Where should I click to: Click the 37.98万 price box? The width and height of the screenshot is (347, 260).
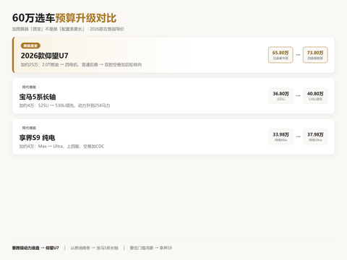coord(315,136)
